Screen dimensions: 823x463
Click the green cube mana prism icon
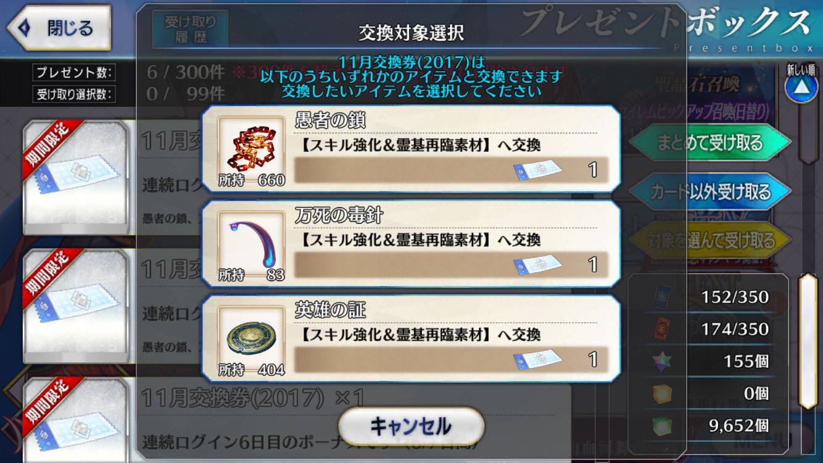pos(662,425)
